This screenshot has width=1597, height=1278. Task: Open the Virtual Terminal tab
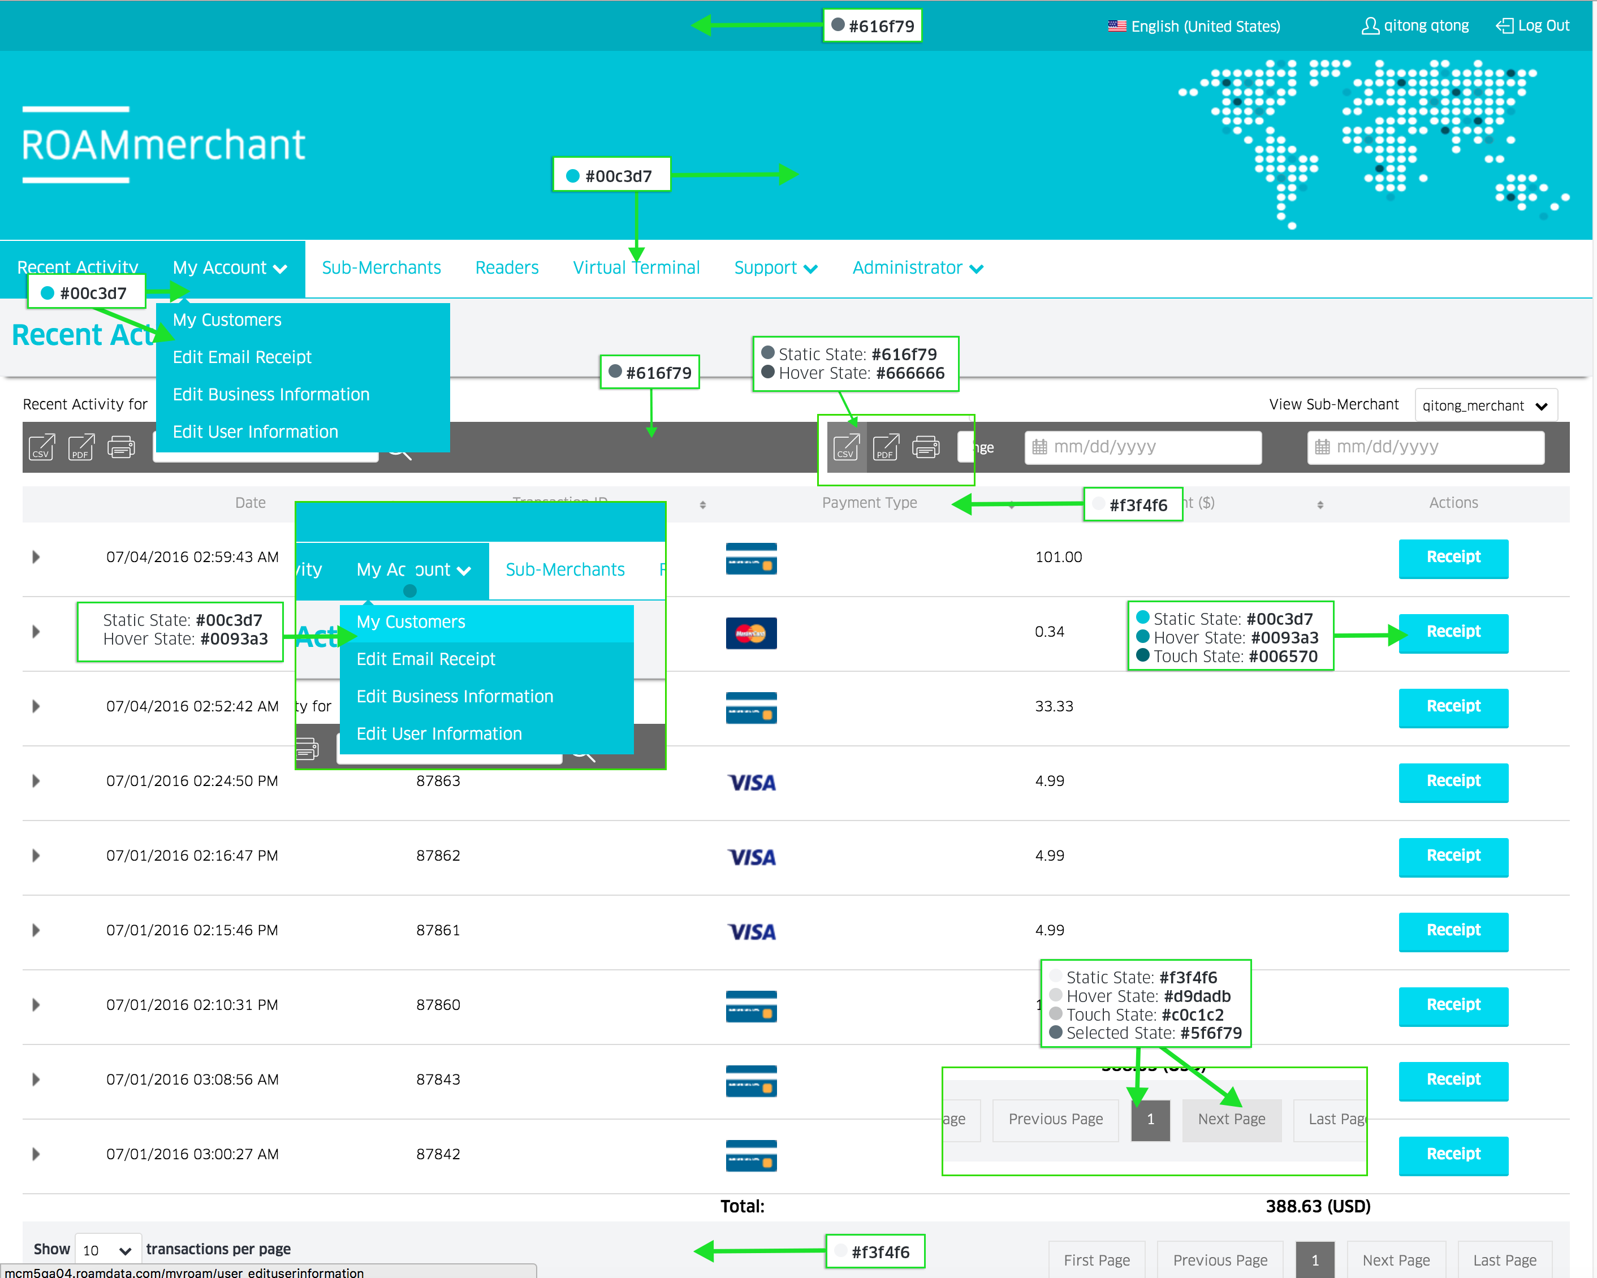point(636,267)
